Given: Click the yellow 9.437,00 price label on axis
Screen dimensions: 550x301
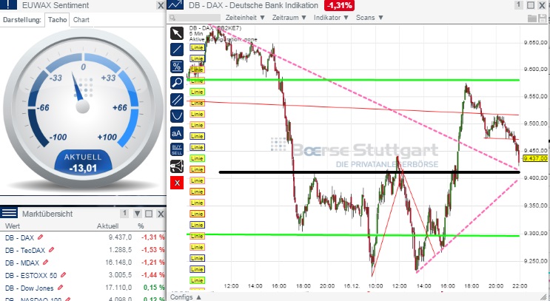Looking at the screenshot, I should [x=535, y=159].
